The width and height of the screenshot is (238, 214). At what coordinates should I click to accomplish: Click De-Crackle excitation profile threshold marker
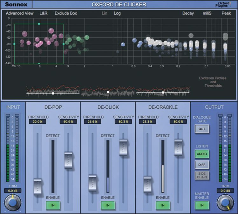(x=163, y=93)
